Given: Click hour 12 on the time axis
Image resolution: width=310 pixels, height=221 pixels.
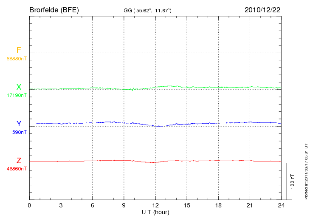Looking at the screenshot, I should pos(155,205).
